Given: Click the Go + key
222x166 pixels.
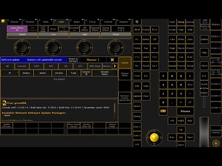Looking at the screenshot, I should [154, 66].
